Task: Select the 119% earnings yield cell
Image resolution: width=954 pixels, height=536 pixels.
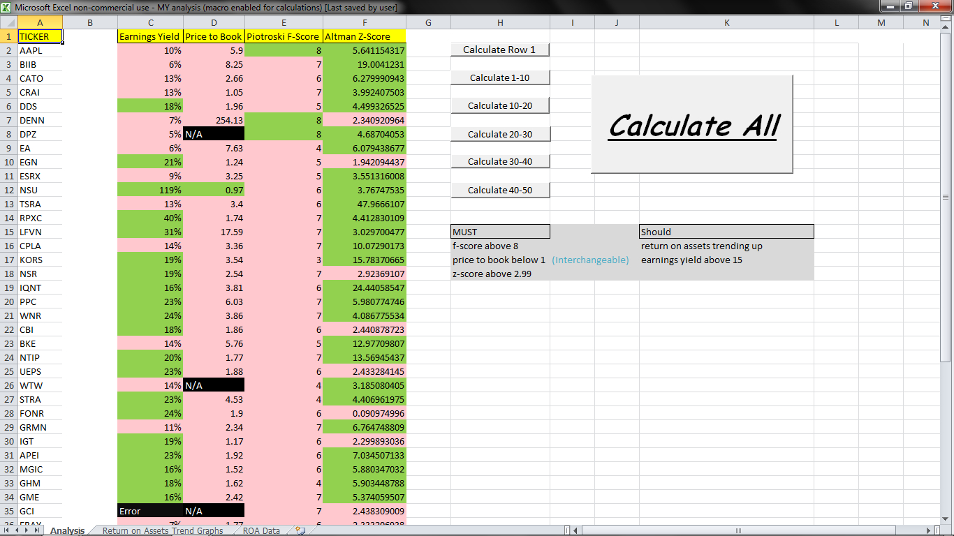Action: [x=150, y=190]
